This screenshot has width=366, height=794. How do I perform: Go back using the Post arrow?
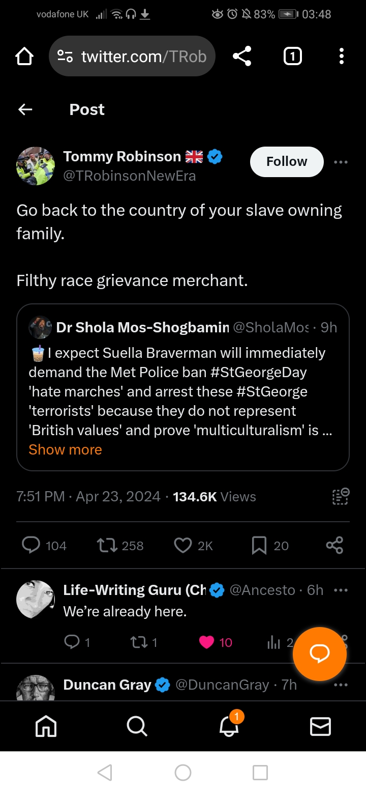point(25,109)
